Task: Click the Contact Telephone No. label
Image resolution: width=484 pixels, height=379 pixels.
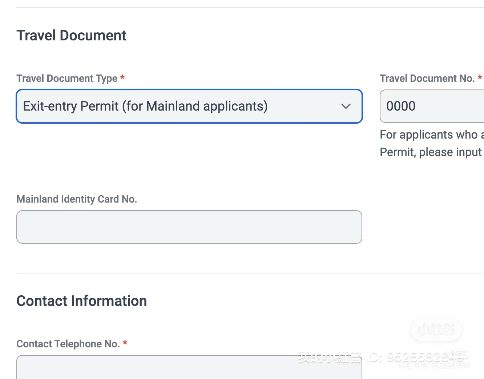Action: click(68, 344)
